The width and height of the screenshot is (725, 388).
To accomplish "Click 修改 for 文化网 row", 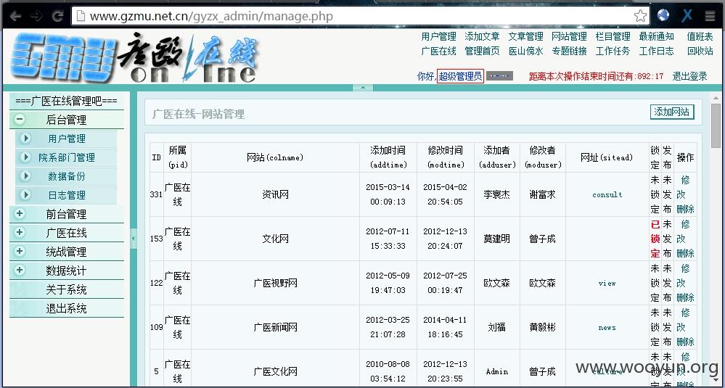I will click(684, 231).
